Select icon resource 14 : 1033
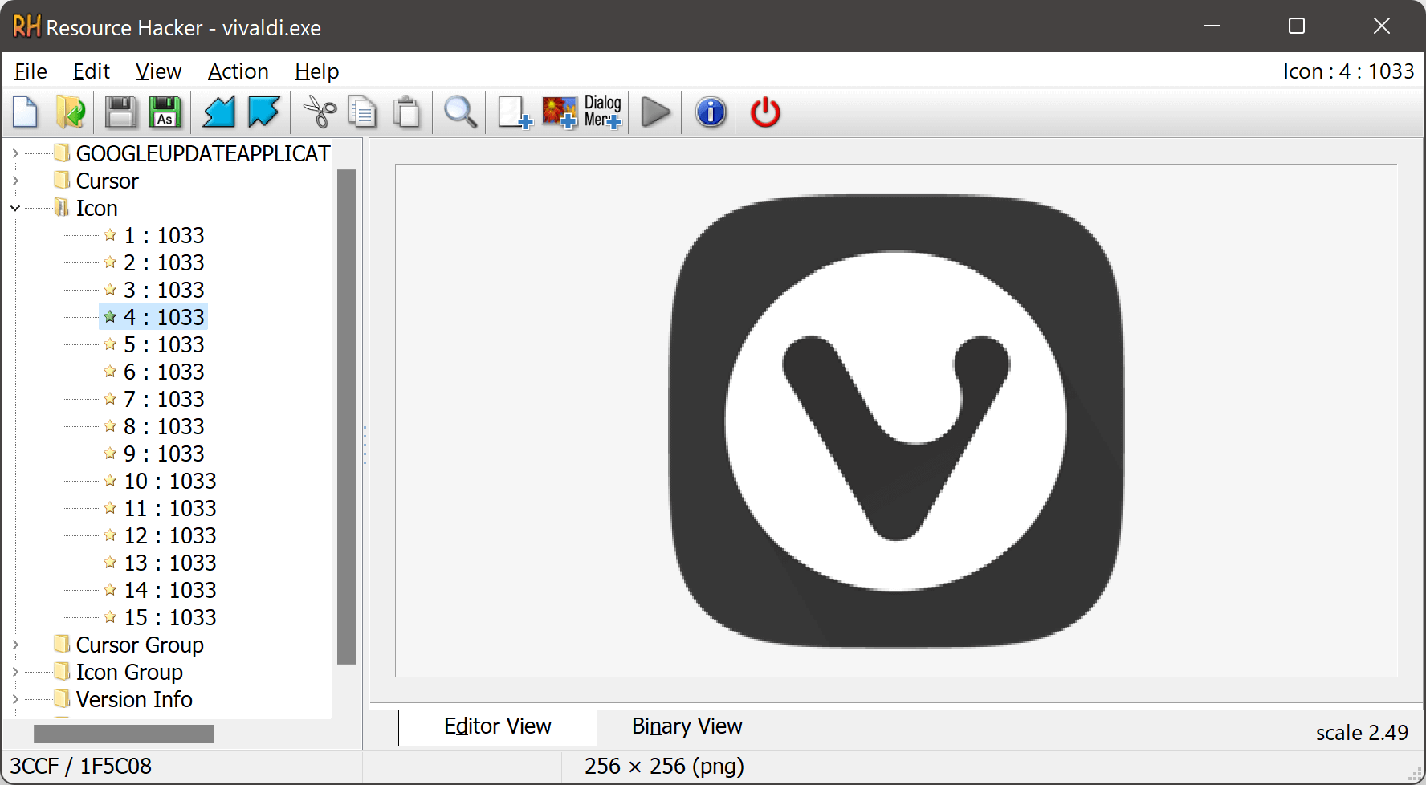 click(x=169, y=590)
